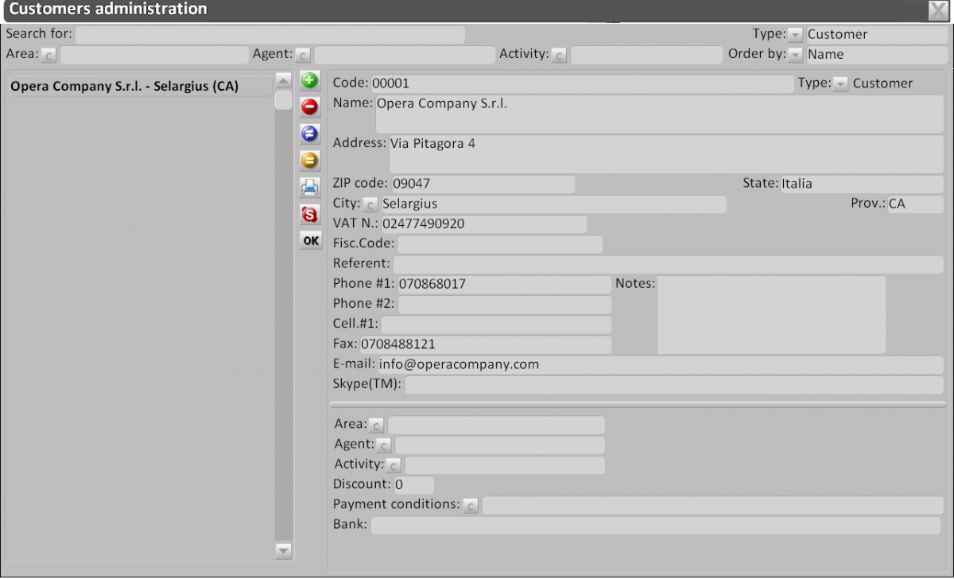Click the E-mail field info@operacompany.com

[x=661, y=365]
